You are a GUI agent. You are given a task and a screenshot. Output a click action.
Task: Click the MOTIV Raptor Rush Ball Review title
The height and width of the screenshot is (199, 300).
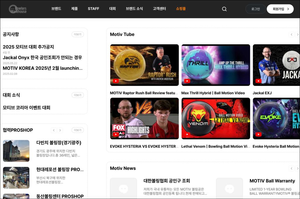pyautogui.click(x=144, y=93)
